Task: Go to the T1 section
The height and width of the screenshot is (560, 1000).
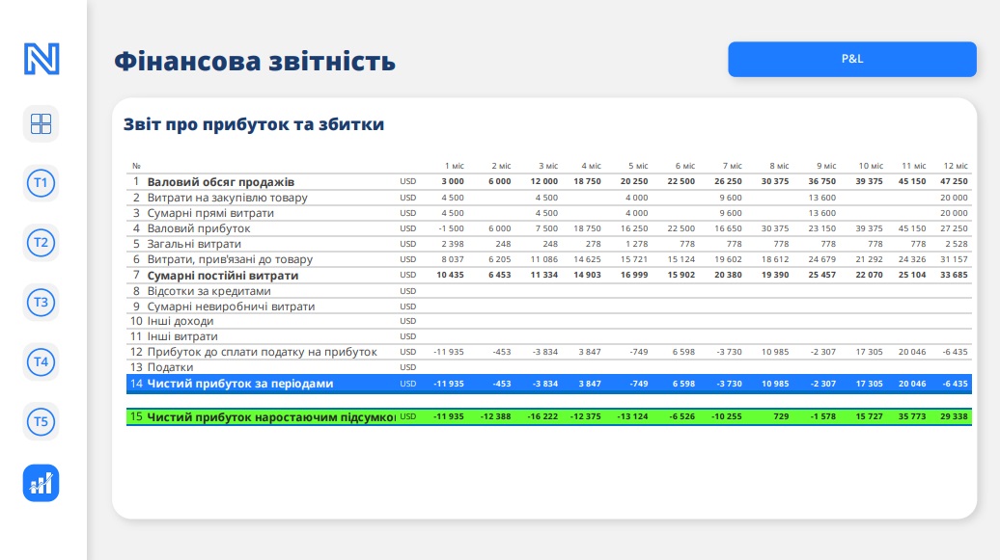Action: click(41, 183)
